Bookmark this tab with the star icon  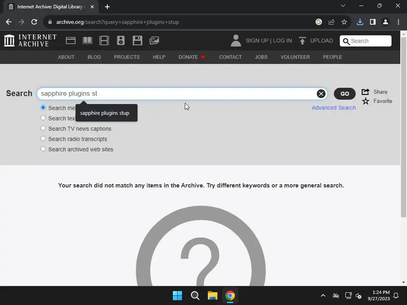click(344, 22)
